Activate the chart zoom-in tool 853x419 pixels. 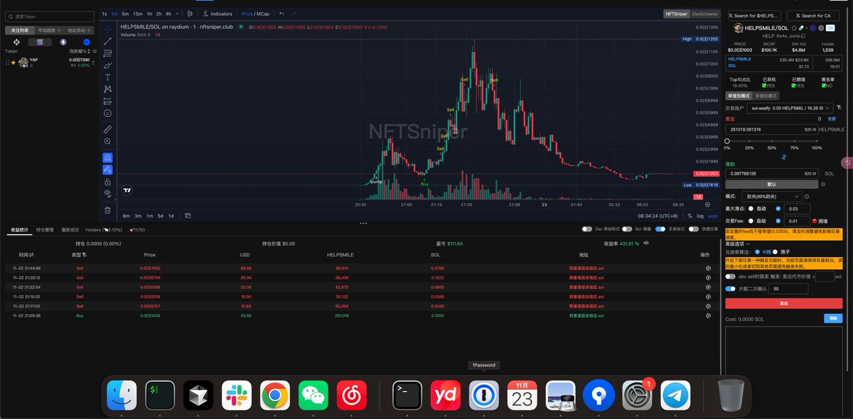click(107, 141)
